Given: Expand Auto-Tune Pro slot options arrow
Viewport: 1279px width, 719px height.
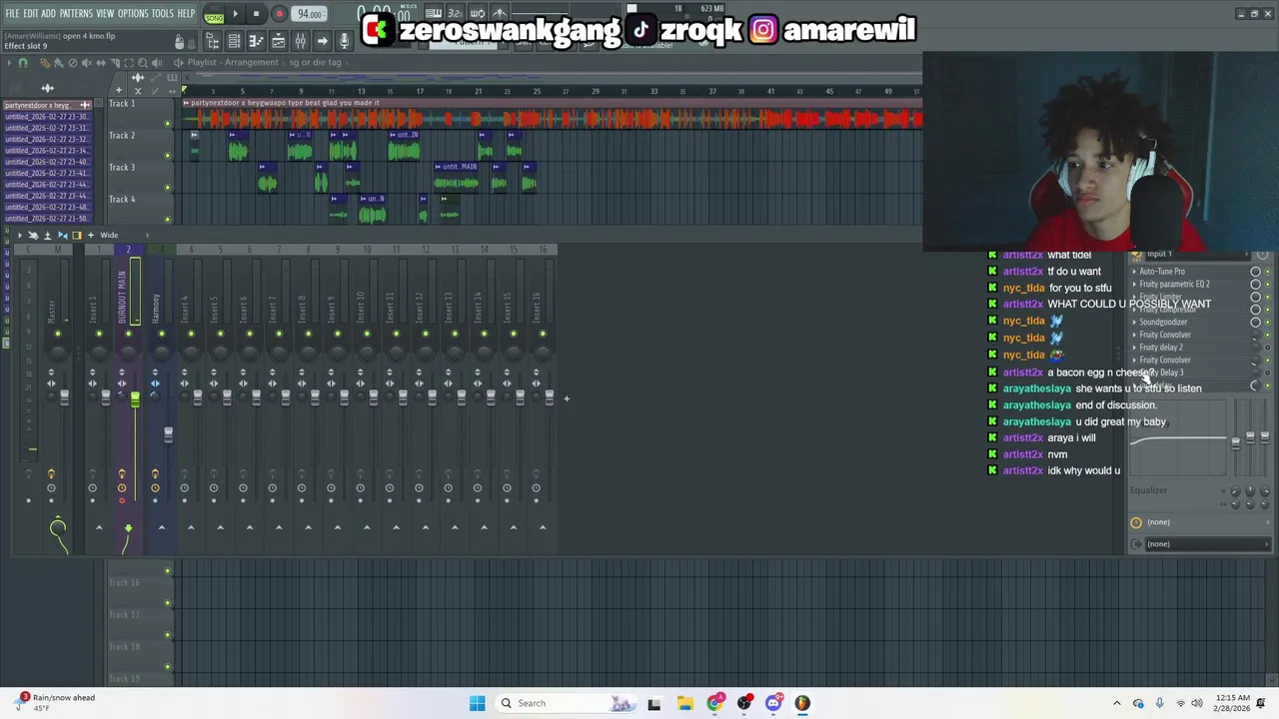Looking at the screenshot, I should 1134,272.
